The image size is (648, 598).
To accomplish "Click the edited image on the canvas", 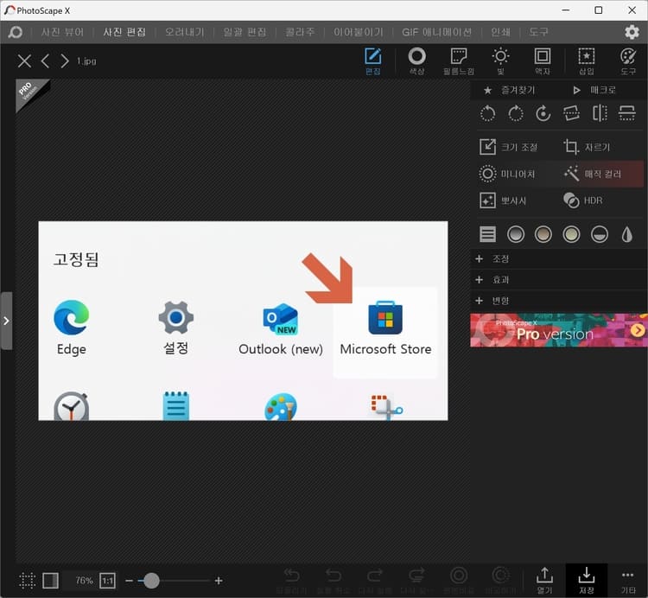I will coord(243,321).
